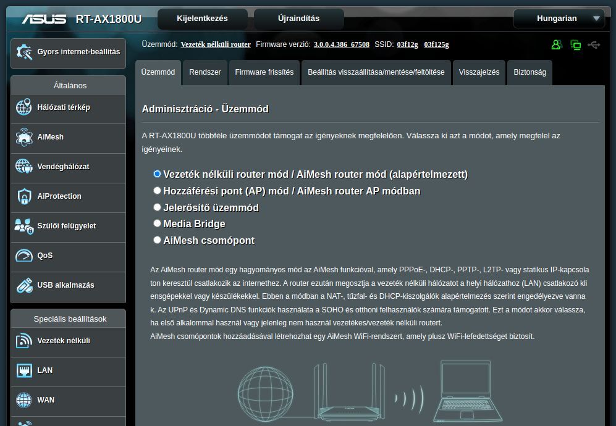Click the Újraindítás button
Image resolution: width=616 pixels, height=426 pixels.
click(298, 19)
